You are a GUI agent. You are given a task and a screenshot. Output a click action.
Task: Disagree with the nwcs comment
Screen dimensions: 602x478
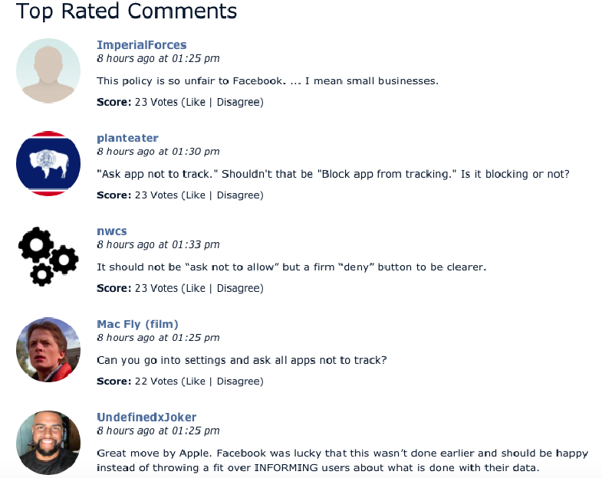[x=238, y=289]
